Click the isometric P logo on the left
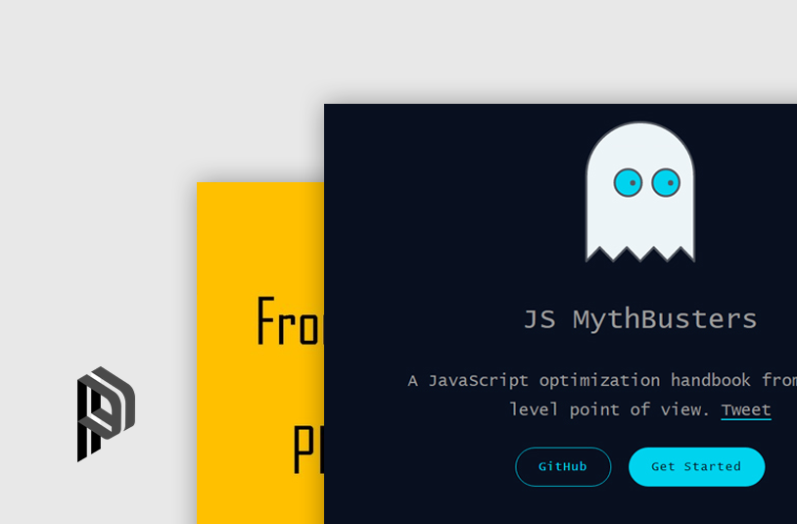 106,413
